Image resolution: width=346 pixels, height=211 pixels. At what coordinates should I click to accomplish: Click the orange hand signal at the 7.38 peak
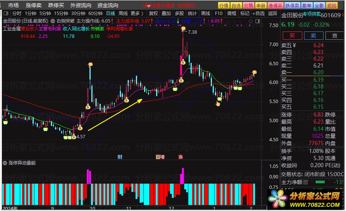[x=183, y=28]
